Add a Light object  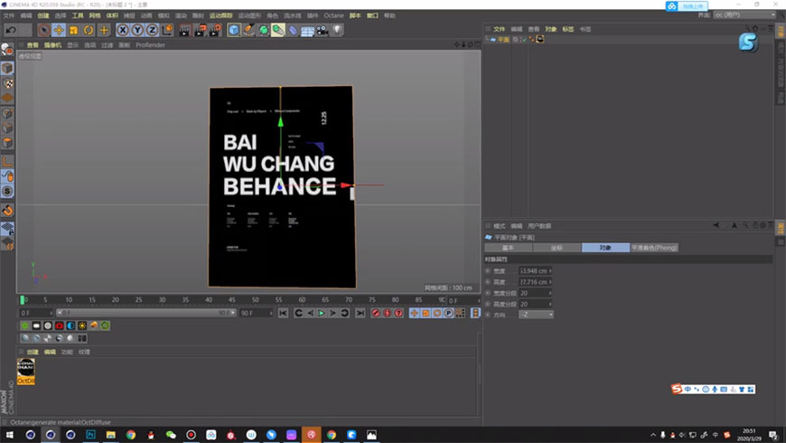pos(337,30)
